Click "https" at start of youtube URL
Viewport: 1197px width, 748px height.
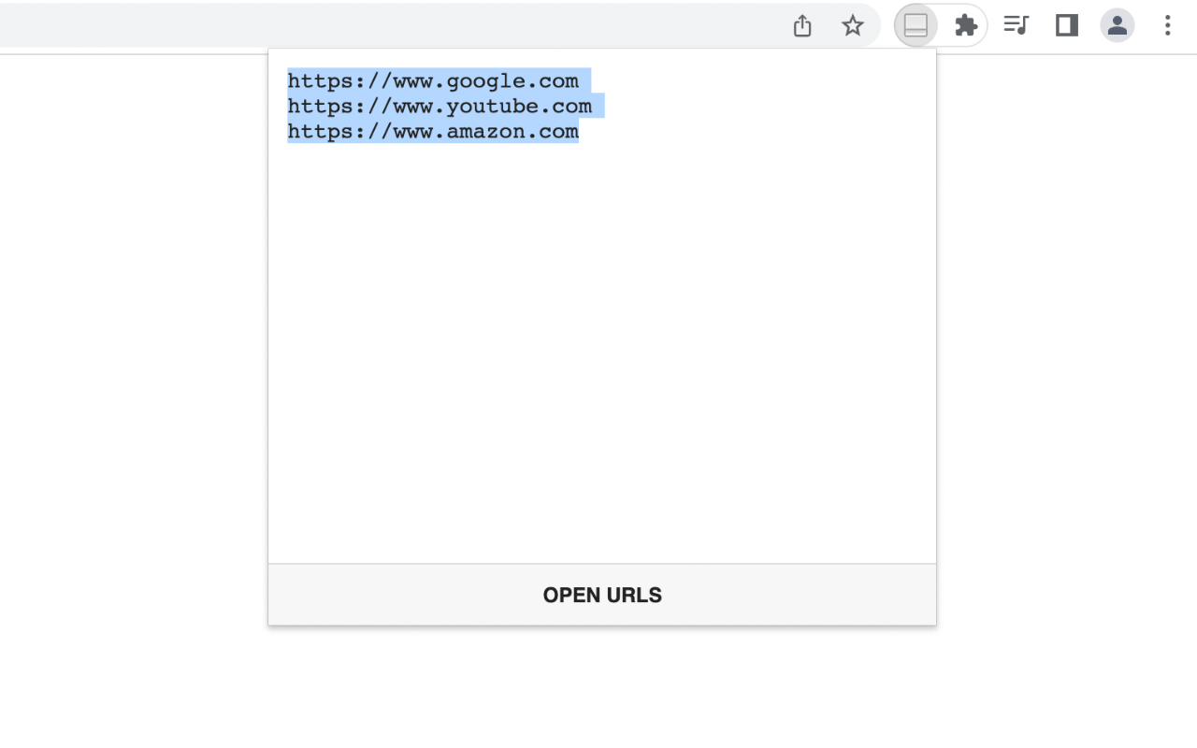coord(320,107)
